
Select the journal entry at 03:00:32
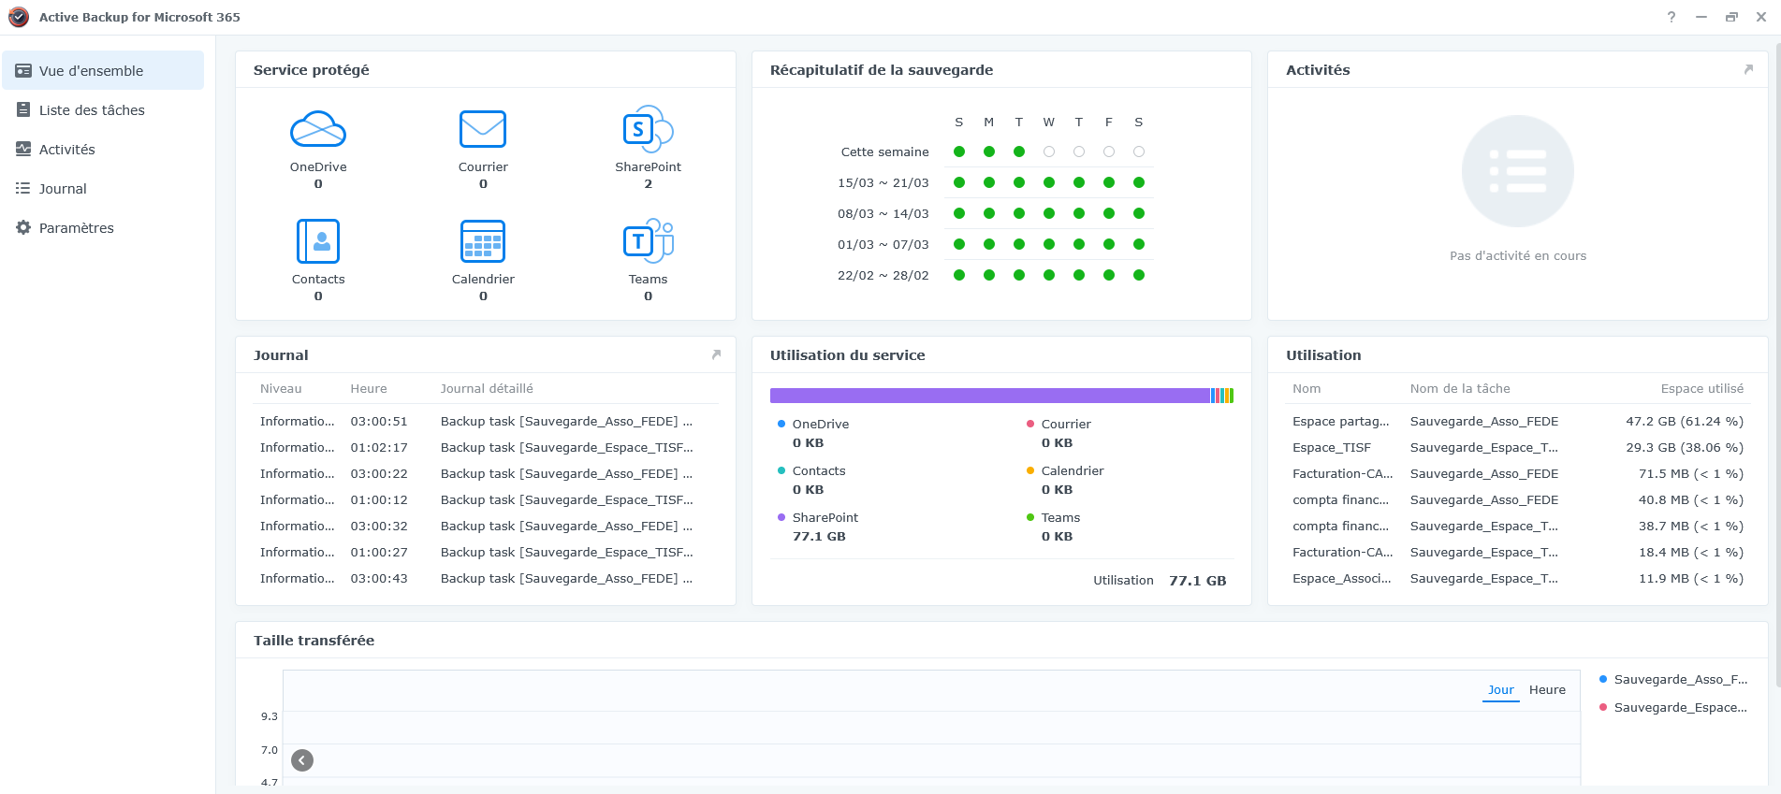pyautogui.click(x=485, y=527)
